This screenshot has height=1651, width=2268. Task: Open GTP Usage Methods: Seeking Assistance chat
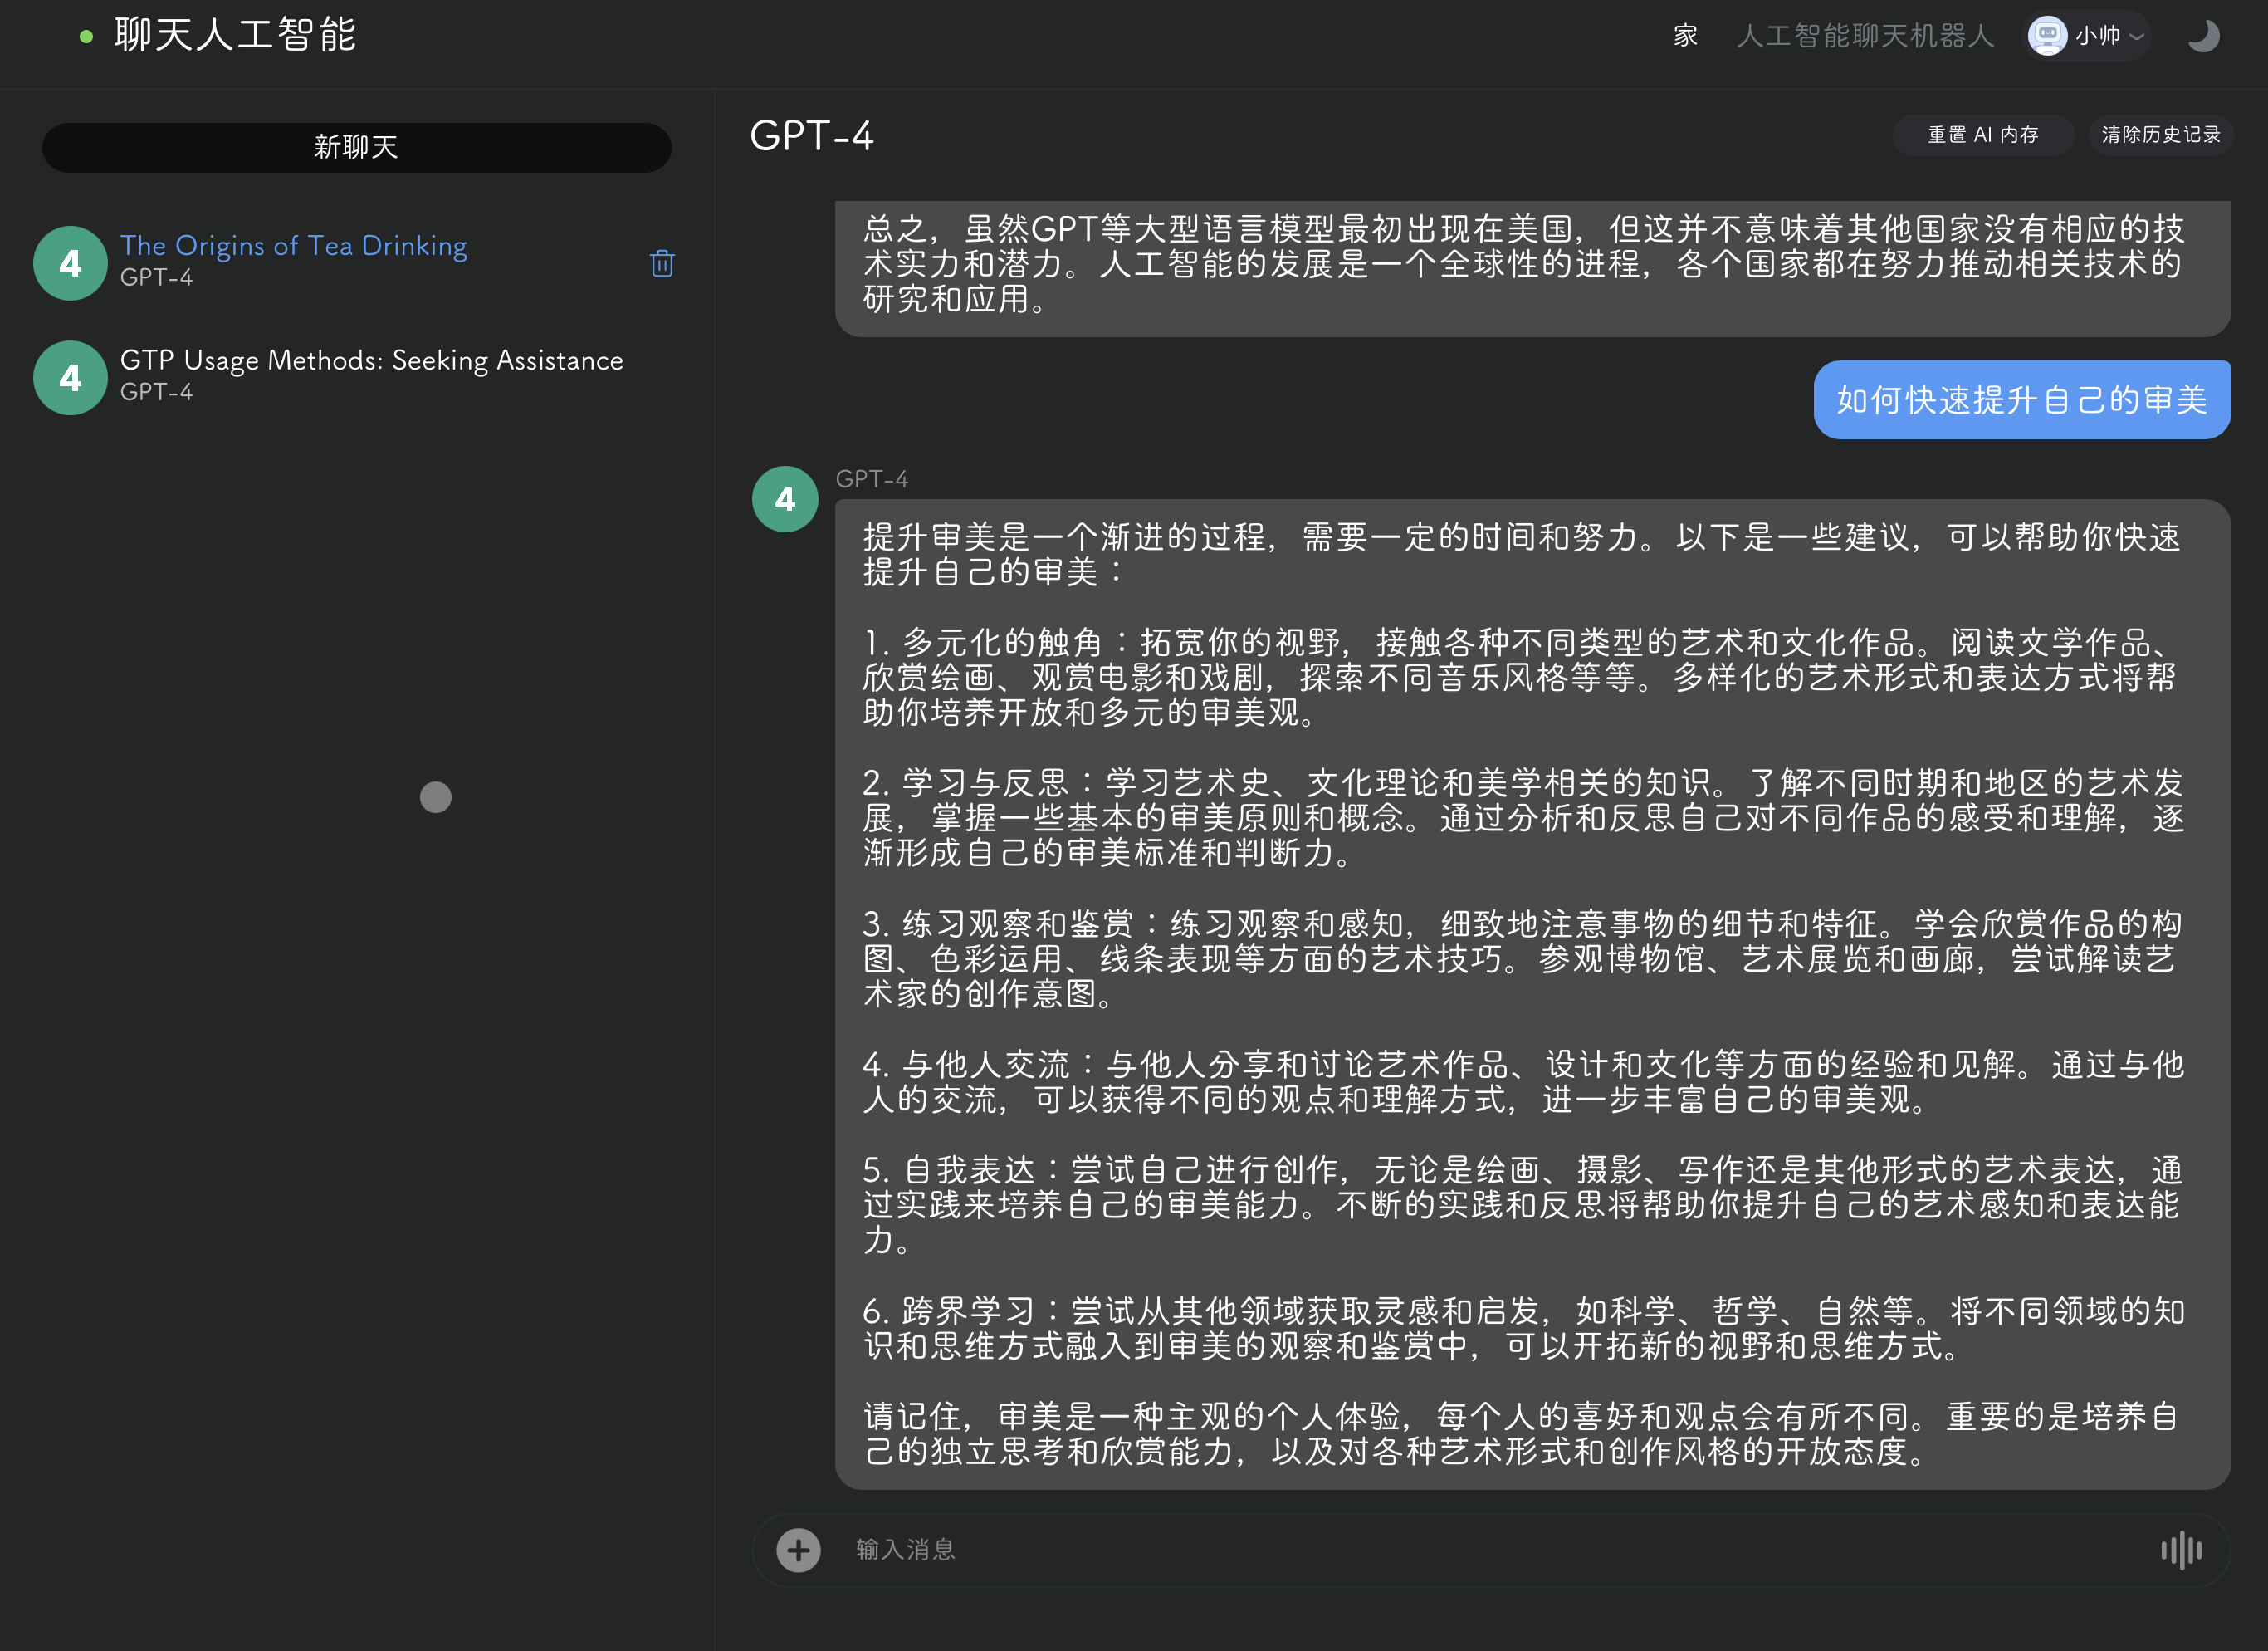click(x=371, y=360)
